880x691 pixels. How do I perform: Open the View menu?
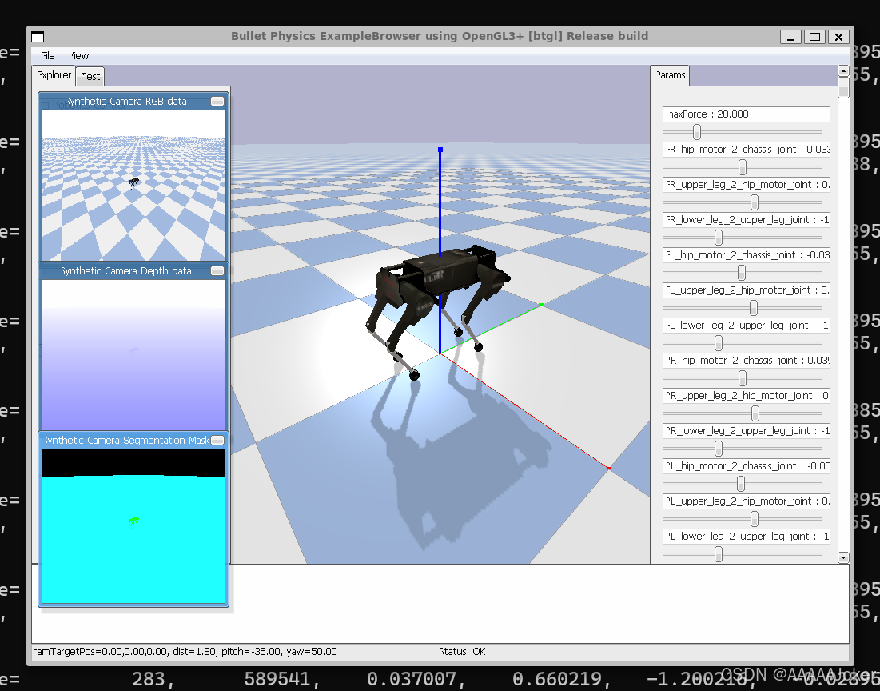(78, 56)
